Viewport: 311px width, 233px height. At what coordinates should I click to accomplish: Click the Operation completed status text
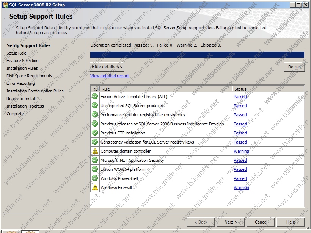click(156, 45)
